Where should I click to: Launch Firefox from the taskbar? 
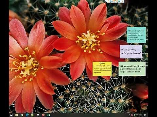43,115
